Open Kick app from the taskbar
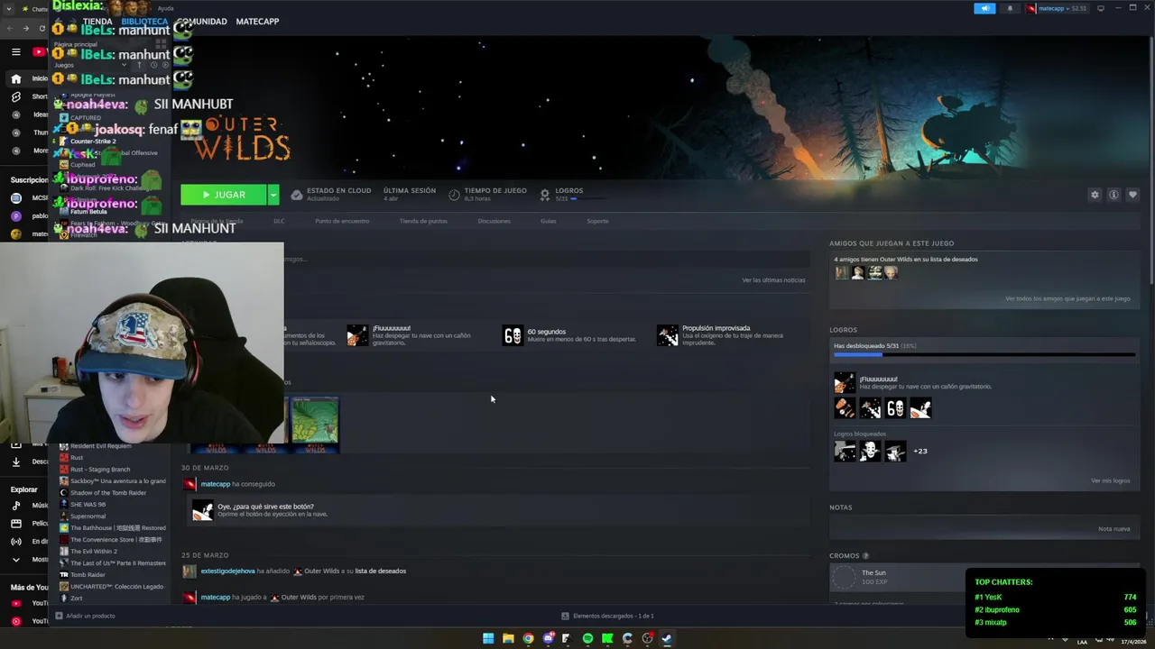 pos(607,638)
